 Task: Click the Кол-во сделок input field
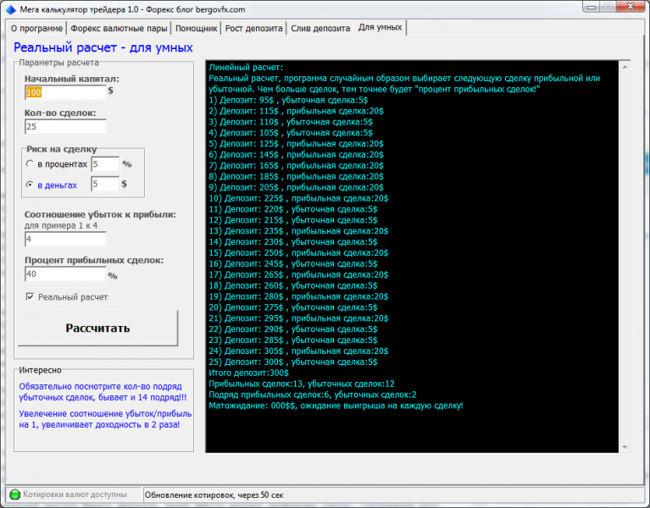point(65,127)
